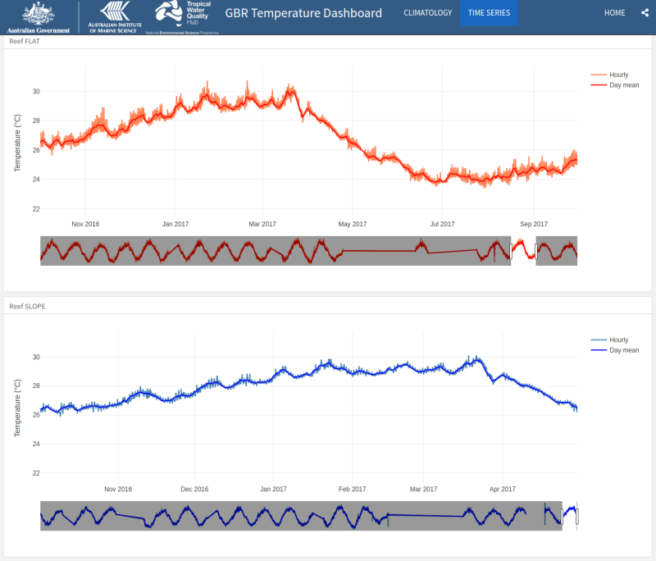Click the GBR Temperature Dashboard title
The height and width of the screenshot is (561, 656).
(x=303, y=13)
